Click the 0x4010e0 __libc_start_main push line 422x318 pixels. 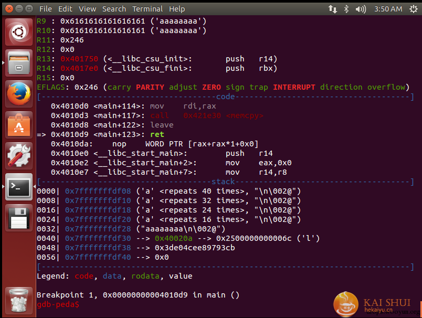(162, 153)
